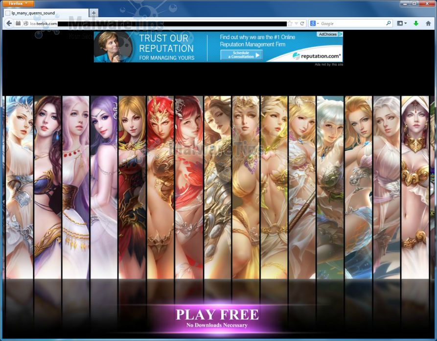Open the bookmarks menu icon

click(x=402, y=23)
